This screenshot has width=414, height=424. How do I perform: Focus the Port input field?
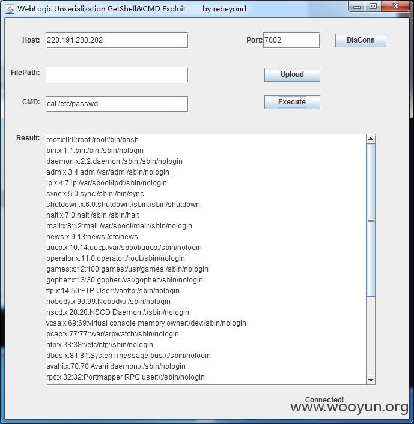(x=291, y=40)
